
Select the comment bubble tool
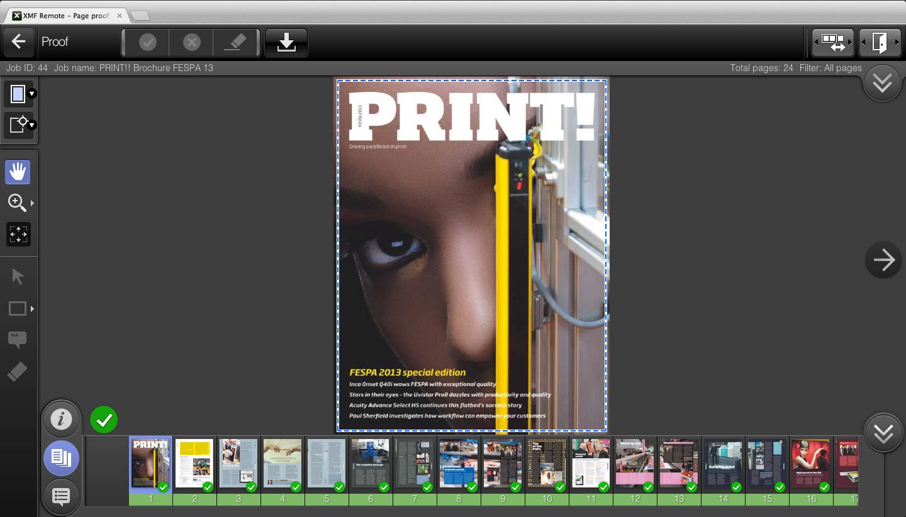(17, 340)
